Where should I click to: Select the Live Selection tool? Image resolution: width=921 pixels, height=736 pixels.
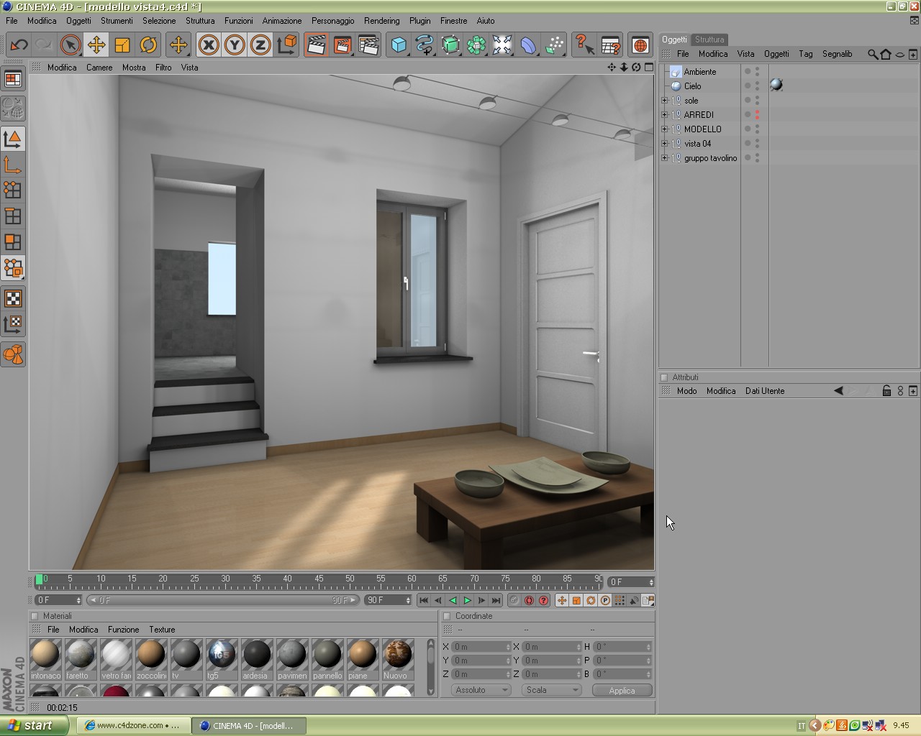click(71, 45)
